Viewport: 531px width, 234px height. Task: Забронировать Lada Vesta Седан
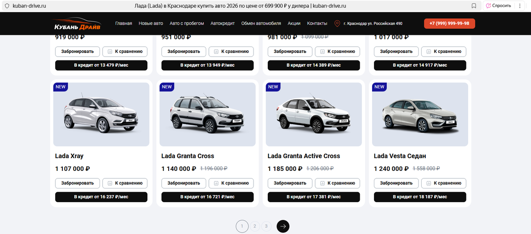tap(396, 183)
